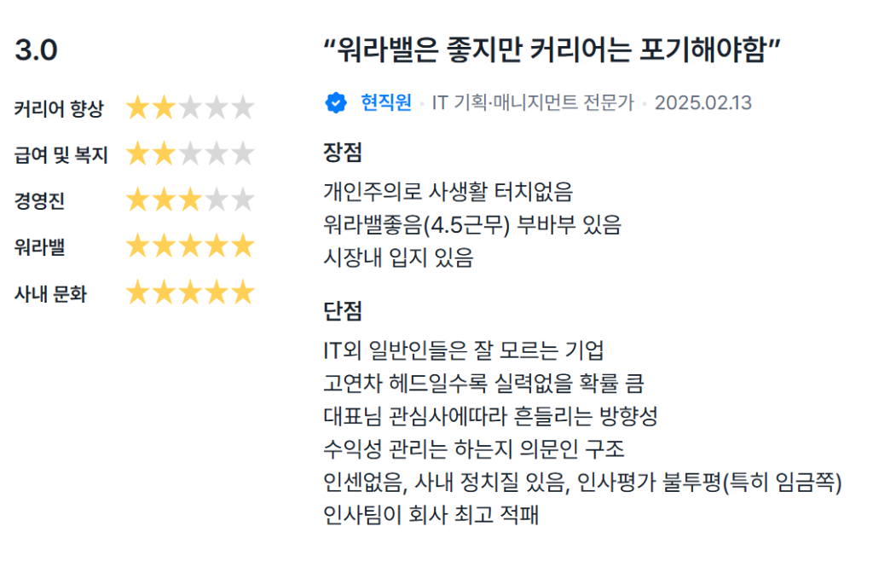Select the fifth star in 경영진 row

[243, 201]
